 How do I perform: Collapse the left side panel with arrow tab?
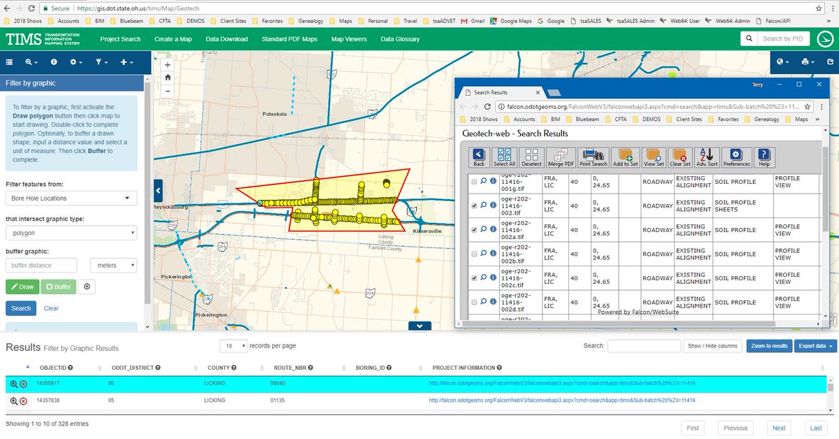click(x=158, y=190)
